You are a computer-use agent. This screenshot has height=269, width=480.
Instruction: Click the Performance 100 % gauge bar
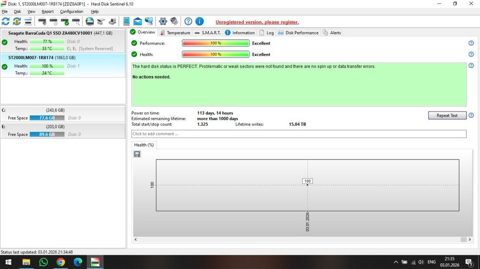click(216, 43)
